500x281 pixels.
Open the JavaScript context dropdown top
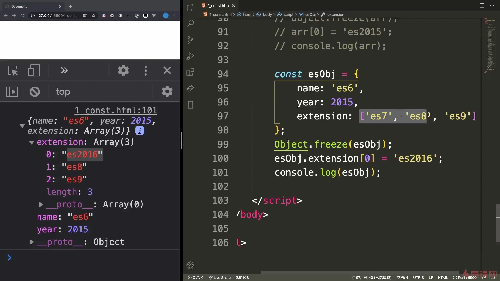pos(63,92)
